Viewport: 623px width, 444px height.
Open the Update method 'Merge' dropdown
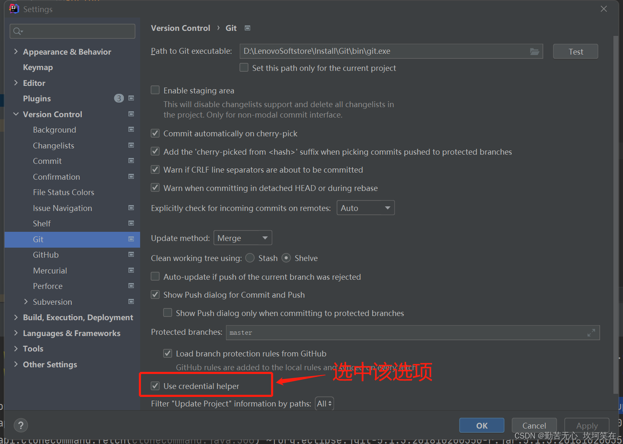click(x=243, y=238)
